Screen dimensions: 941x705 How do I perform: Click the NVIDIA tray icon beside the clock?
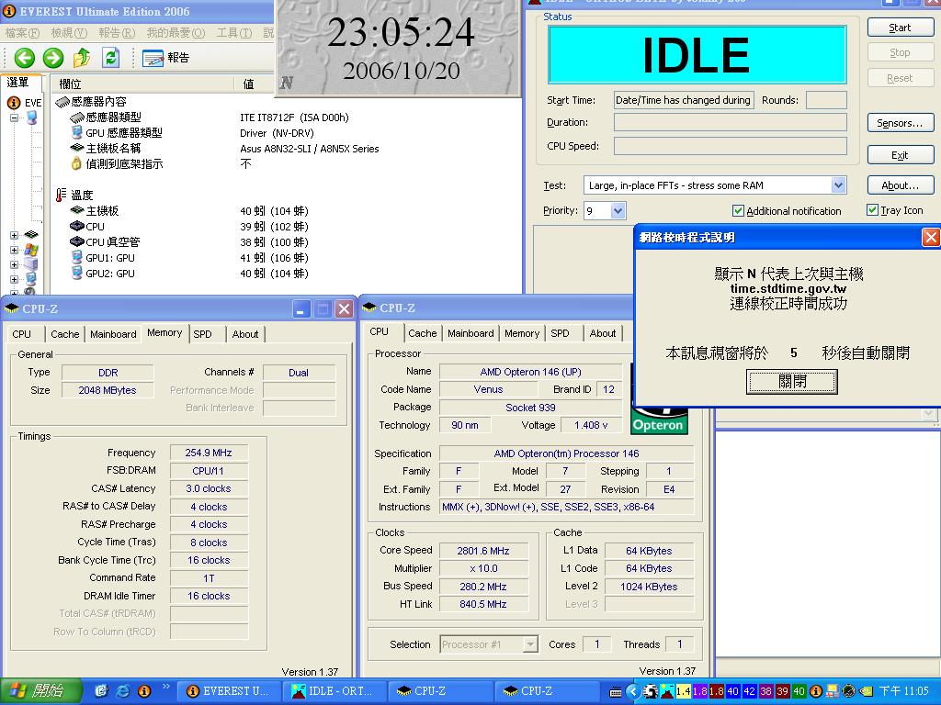pos(865,692)
